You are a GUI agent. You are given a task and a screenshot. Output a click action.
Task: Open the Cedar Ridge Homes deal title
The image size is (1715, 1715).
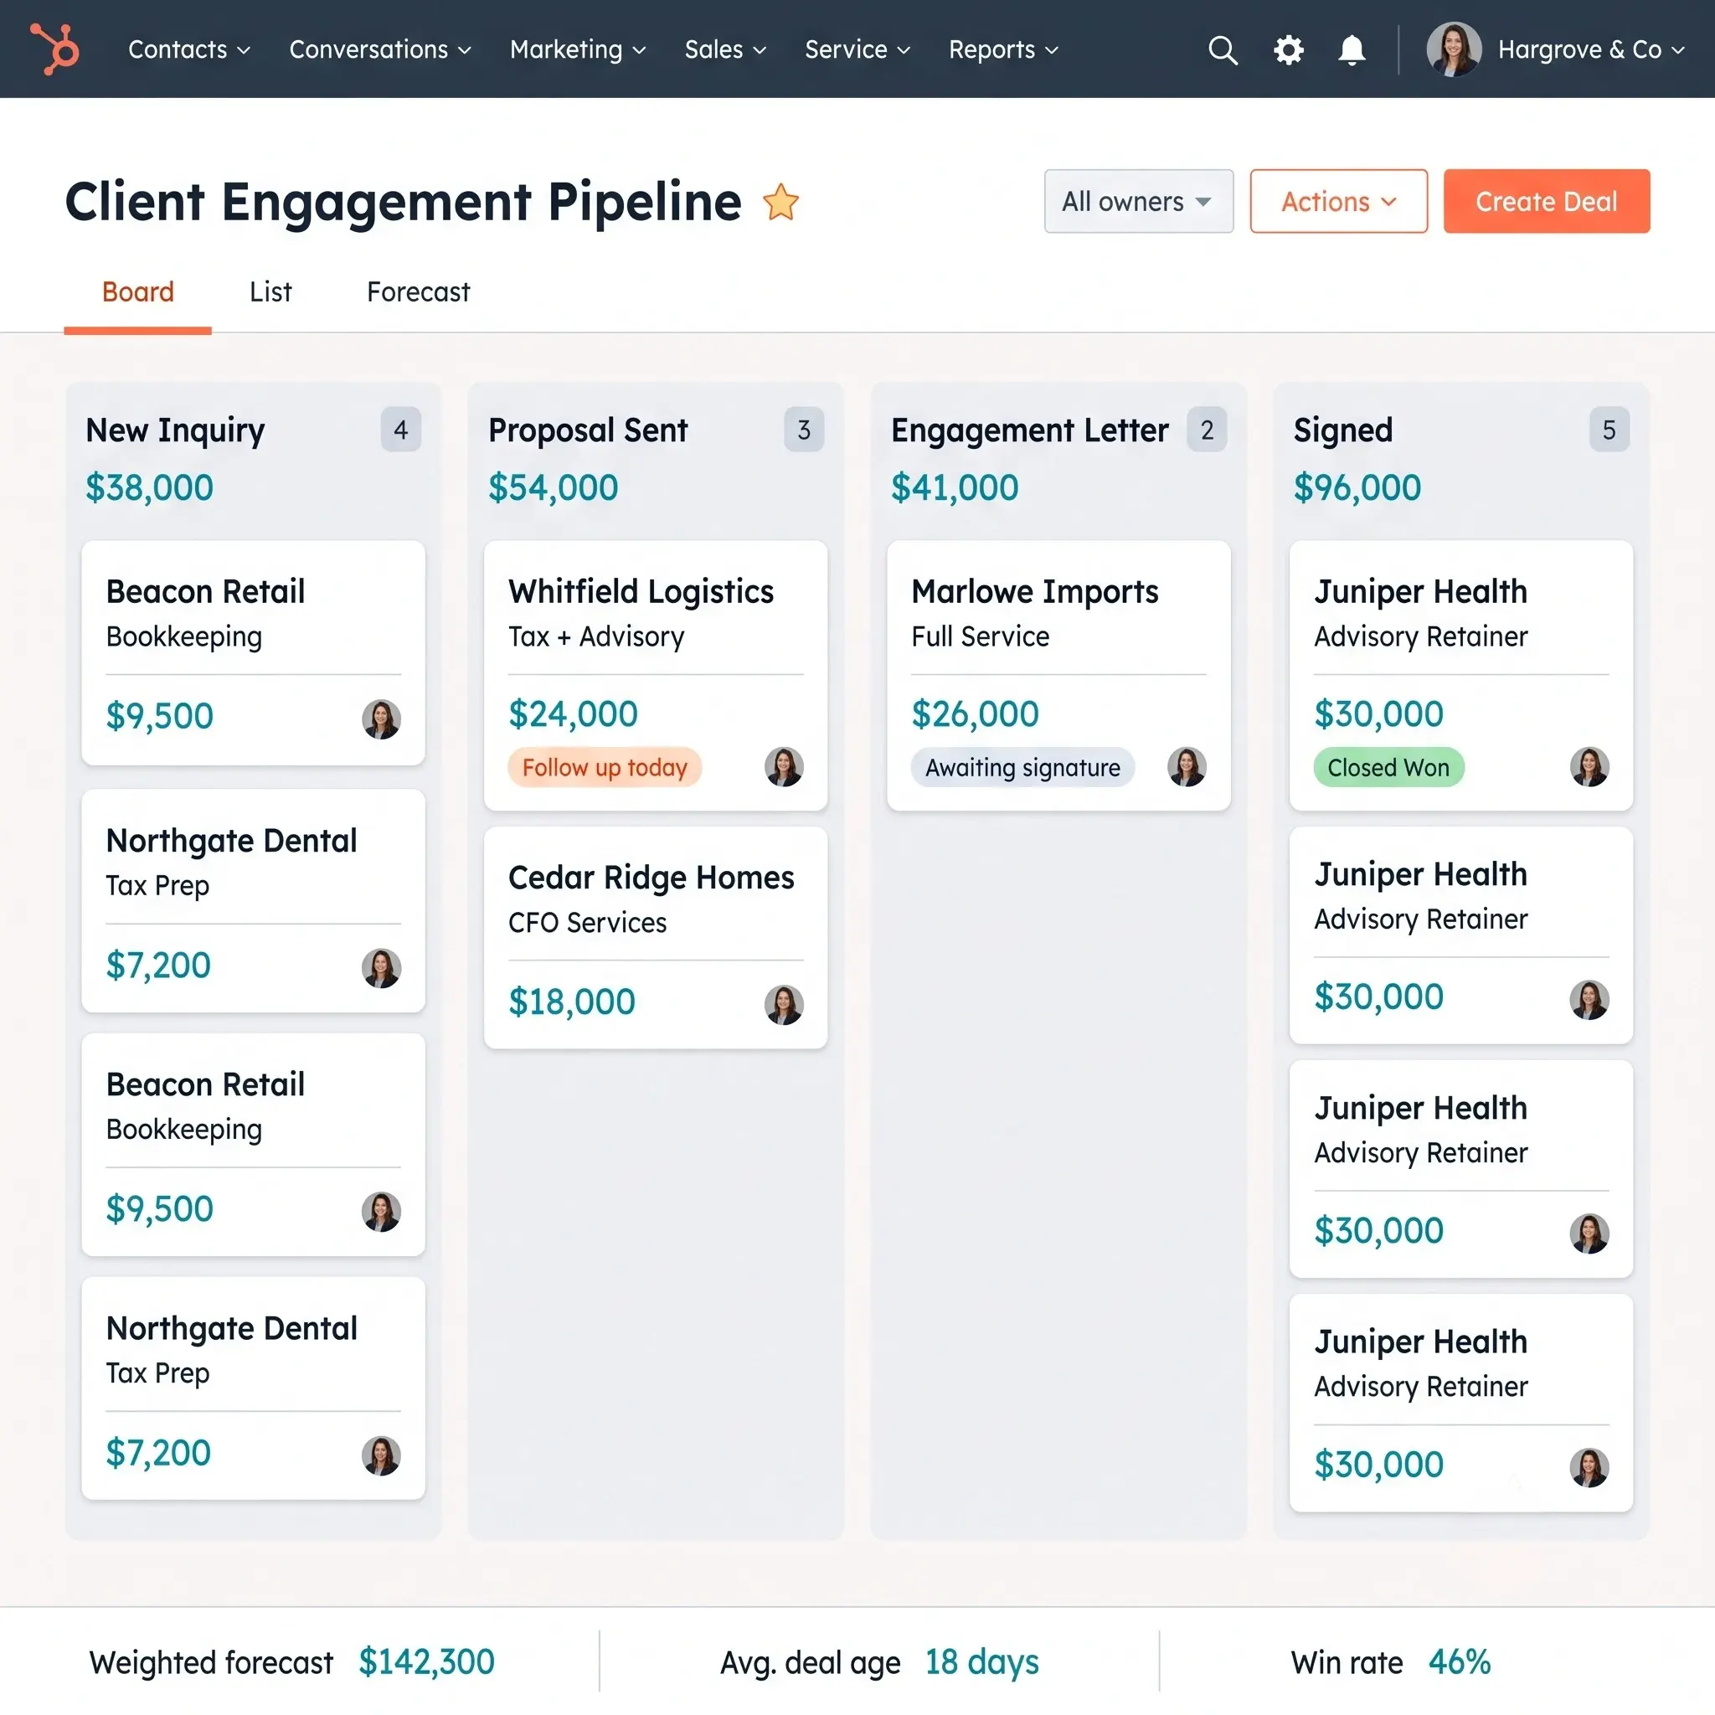click(651, 877)
